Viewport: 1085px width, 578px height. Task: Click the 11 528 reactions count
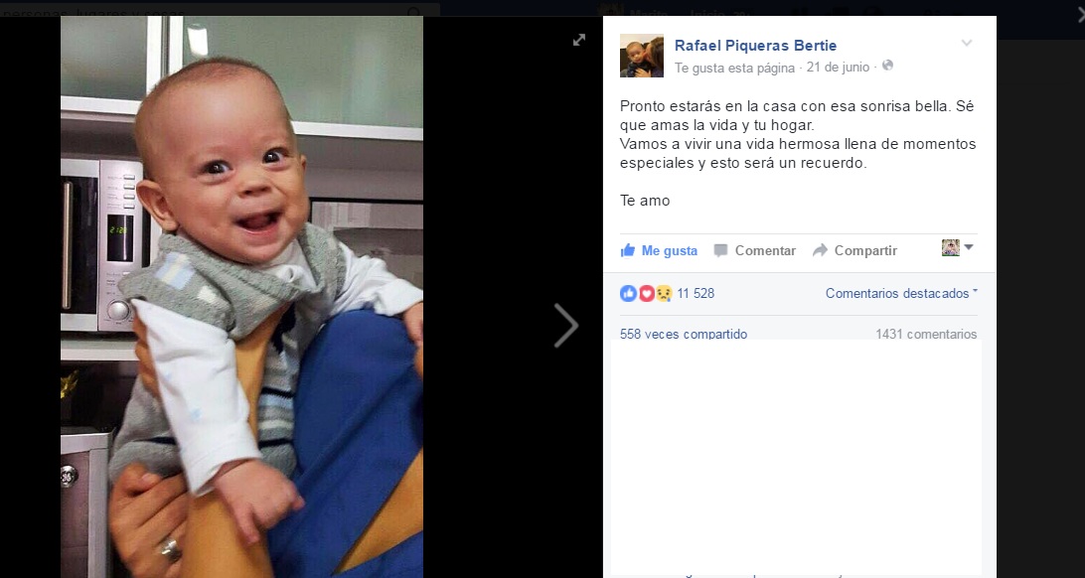click(x=696, y=293)
